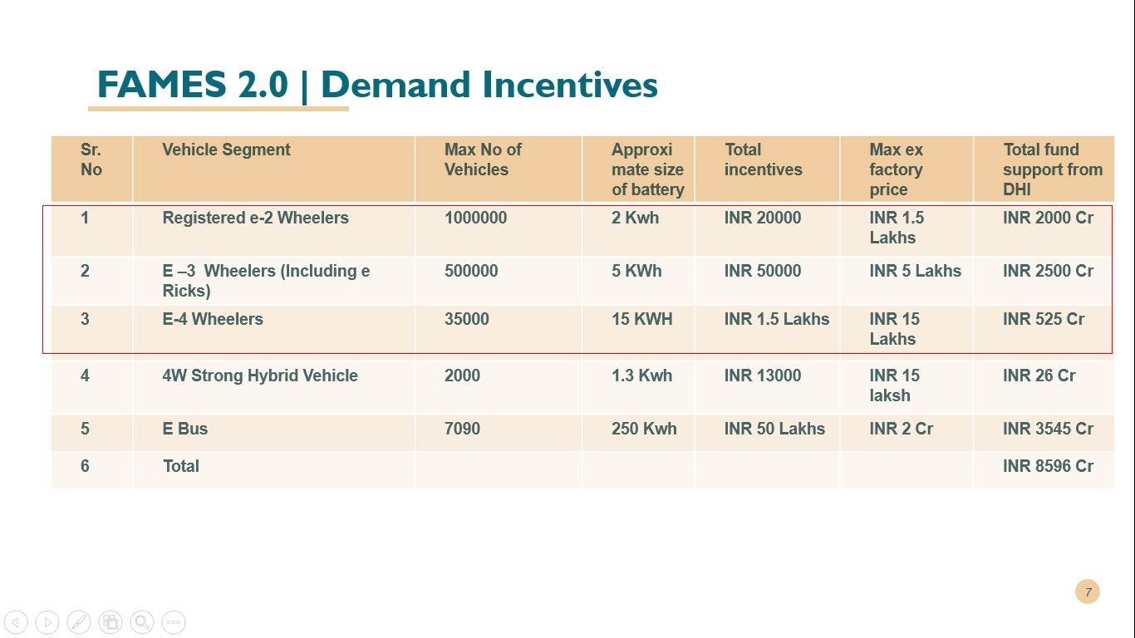
Task: Click the Max No of Vehicles header
Action: pyautogui.click(x=483, y=159)
